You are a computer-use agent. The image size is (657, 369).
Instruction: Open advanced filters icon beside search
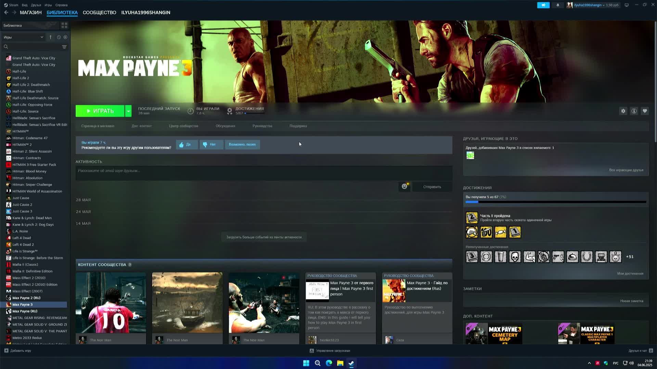[x=64, y=47]
